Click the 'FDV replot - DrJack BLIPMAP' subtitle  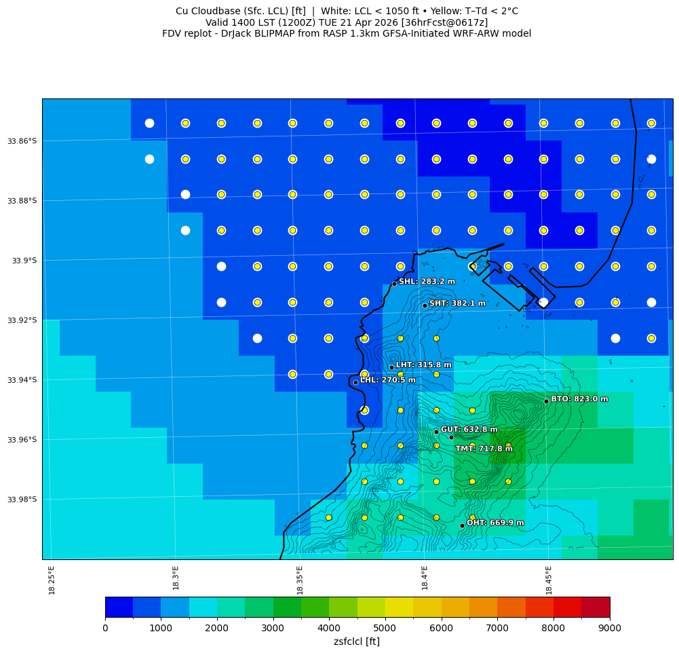347,33
